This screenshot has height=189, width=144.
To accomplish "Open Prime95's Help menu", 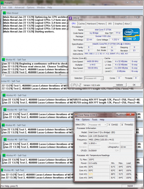I will [x=50, y=8].
